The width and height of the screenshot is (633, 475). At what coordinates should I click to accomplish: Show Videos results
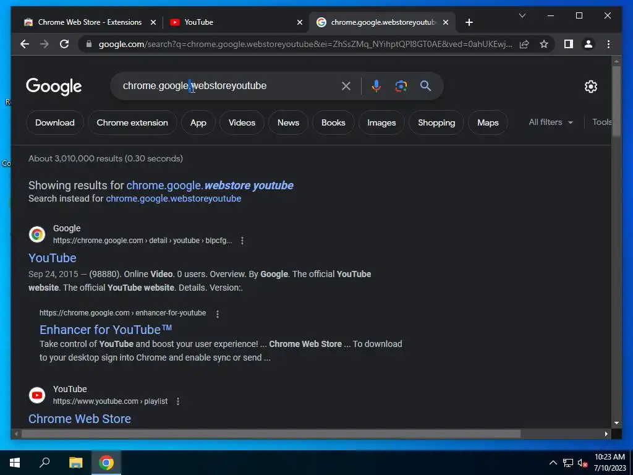tap(242, 123)
